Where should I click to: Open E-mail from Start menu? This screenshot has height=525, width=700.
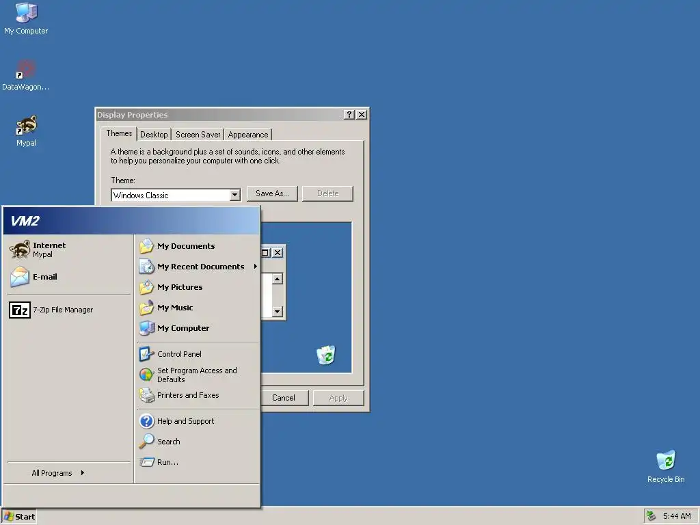(x=69, y=277)
